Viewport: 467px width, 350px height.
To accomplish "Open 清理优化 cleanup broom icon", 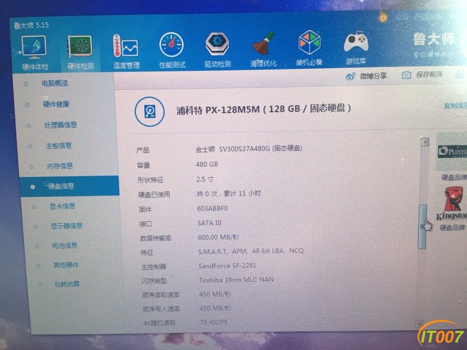I will (x=263, y=43).
